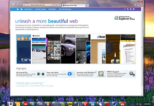Stop loading with the X button
Image resolution: width=154 pixels, height=106 pixels.
pos(59,5)
